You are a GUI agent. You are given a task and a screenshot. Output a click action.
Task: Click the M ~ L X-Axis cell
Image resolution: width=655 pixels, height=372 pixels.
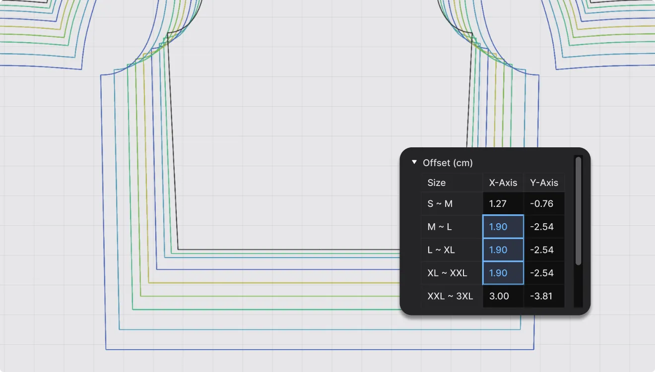(x=503, y=227)
